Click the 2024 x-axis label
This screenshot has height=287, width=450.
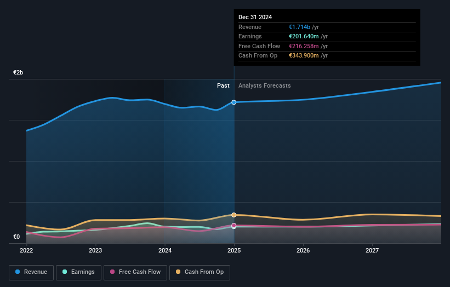click(165, 250)
